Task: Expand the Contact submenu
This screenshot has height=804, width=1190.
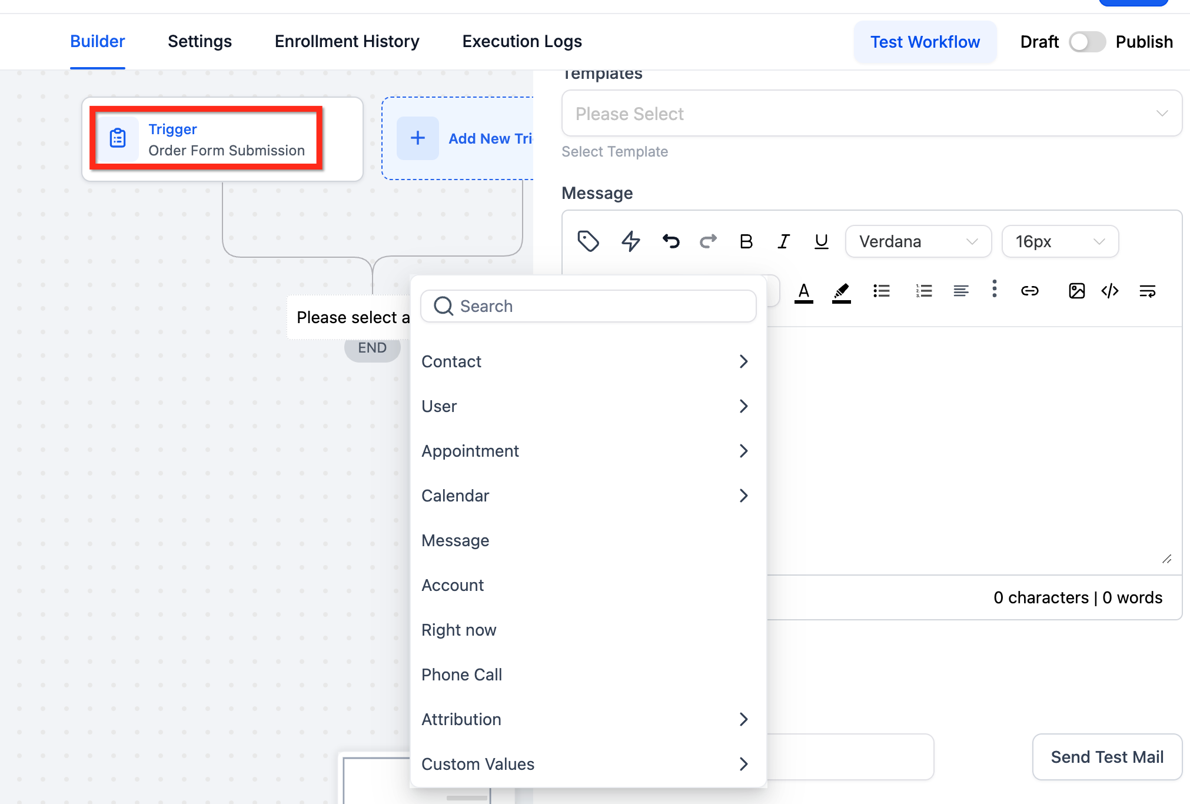Action: pos(586,361)
